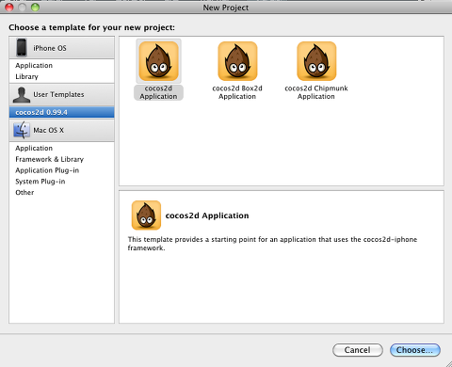Viewport: 452px width, 367px height.
Task: Close the New Project dialog with red button
Action: pyautogui.click(x=9, y=7)
